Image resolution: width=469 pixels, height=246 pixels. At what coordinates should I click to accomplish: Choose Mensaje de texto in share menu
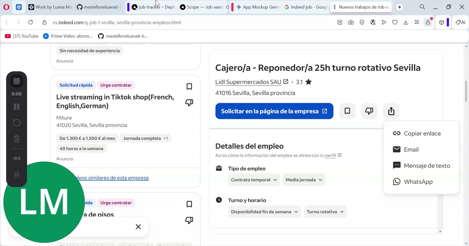(421, 166)
